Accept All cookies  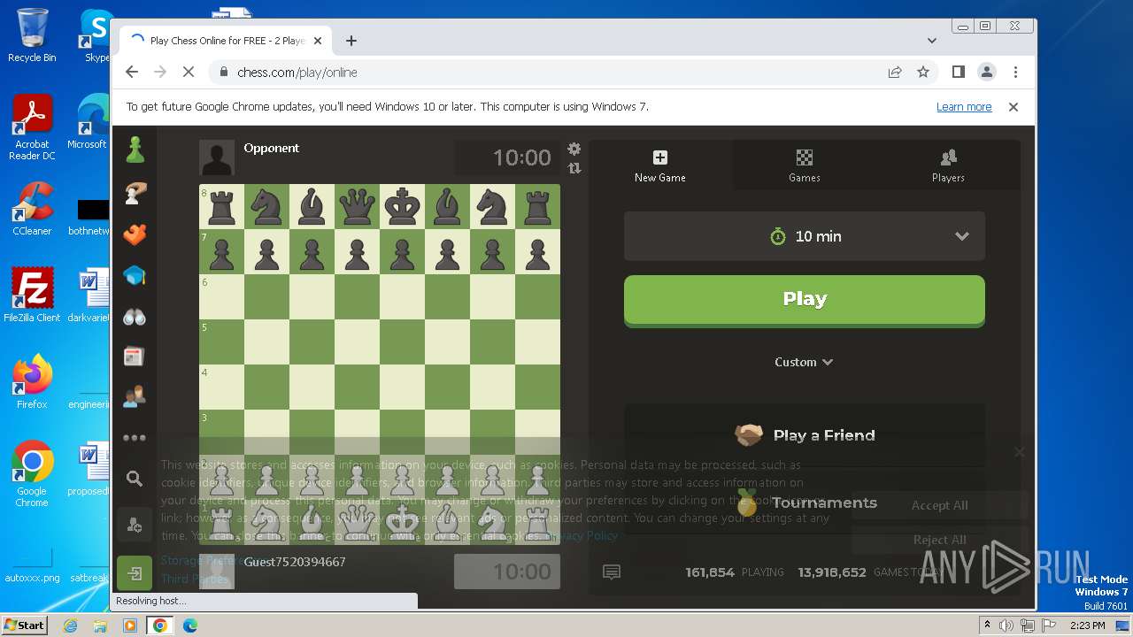pos(939,505)
